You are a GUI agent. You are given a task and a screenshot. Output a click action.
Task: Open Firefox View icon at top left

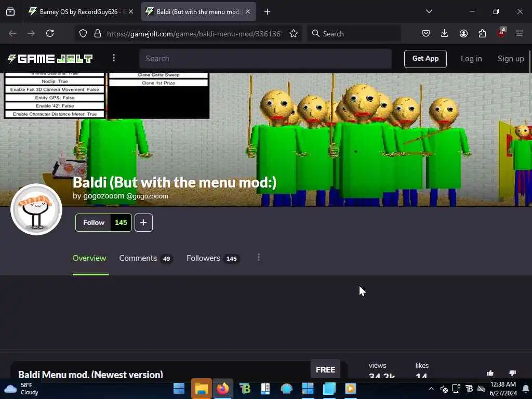point(10,12)
